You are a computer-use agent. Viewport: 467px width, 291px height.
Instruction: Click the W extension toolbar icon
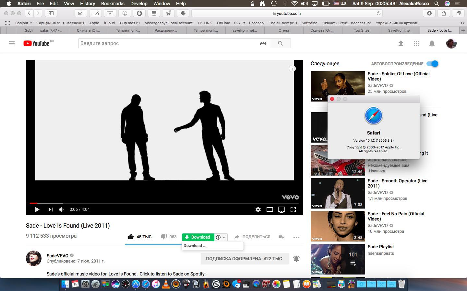(x=169, y=13)
